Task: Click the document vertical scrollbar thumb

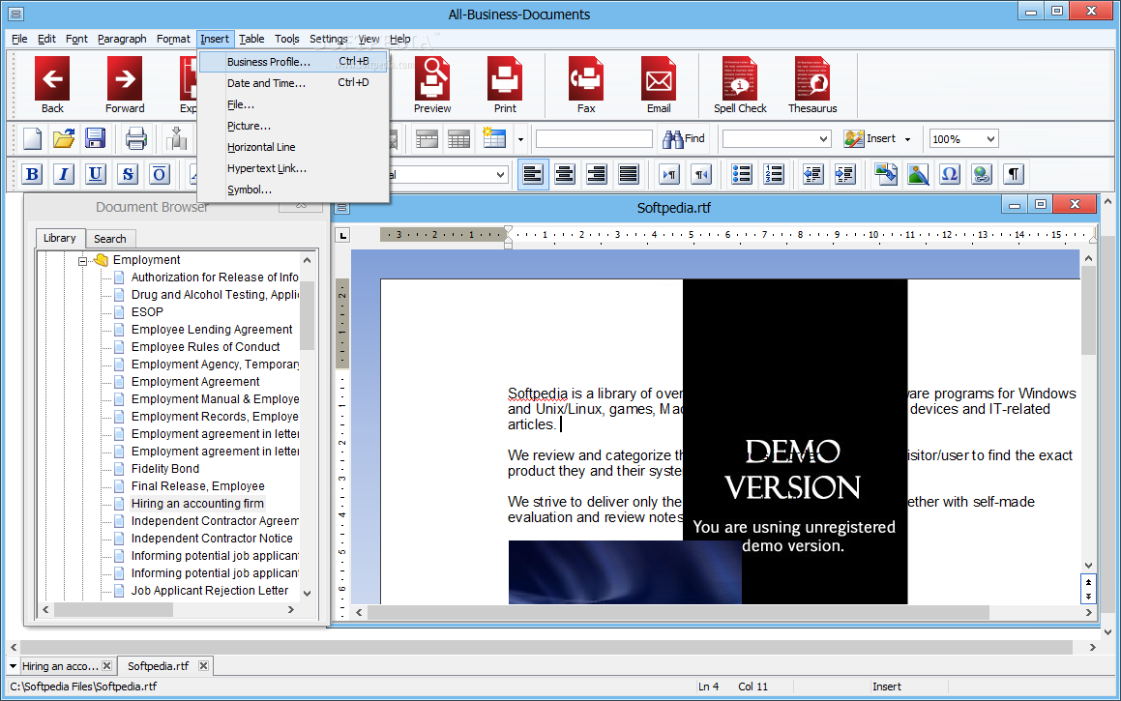Action: tap(1088, 310)
